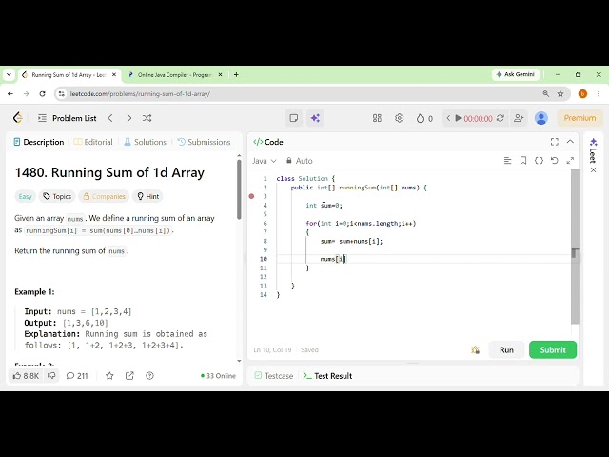Open the Test Result tab

pos(327,376)
